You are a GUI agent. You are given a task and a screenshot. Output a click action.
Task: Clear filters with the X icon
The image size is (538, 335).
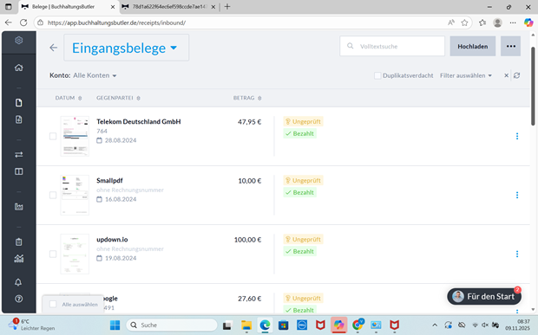point(506,75)
